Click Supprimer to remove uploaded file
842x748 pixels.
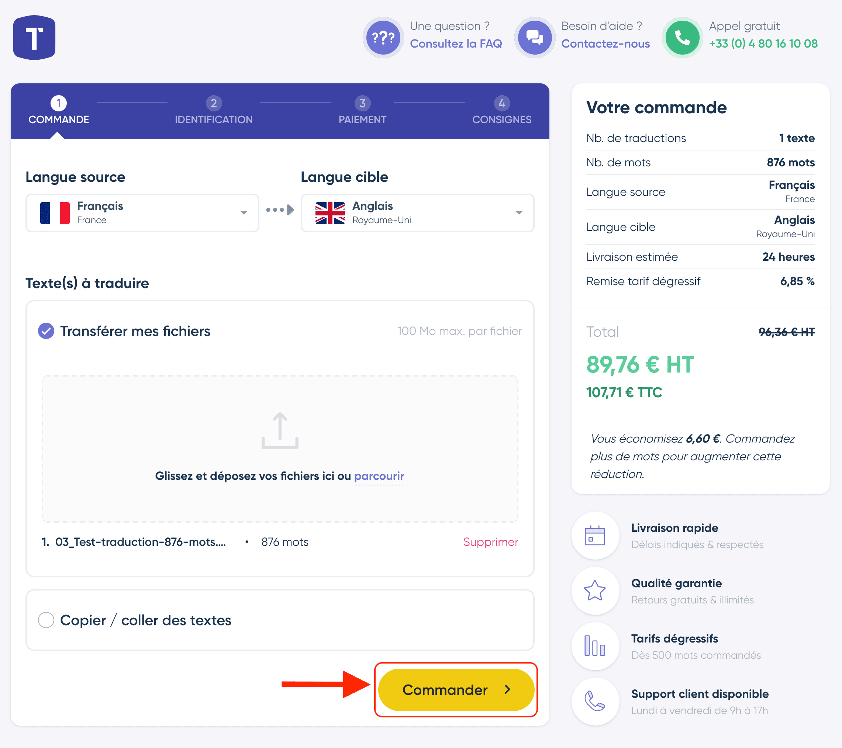click(490, 542)
